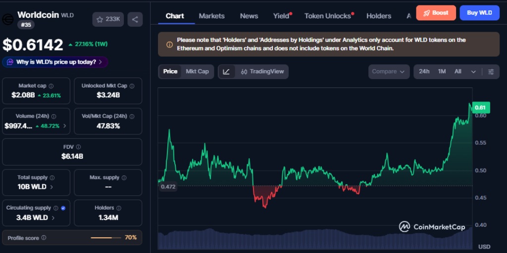The image size is (507, 253).
Task: Click info icon next to Holders
Action: tap(119, 208)
